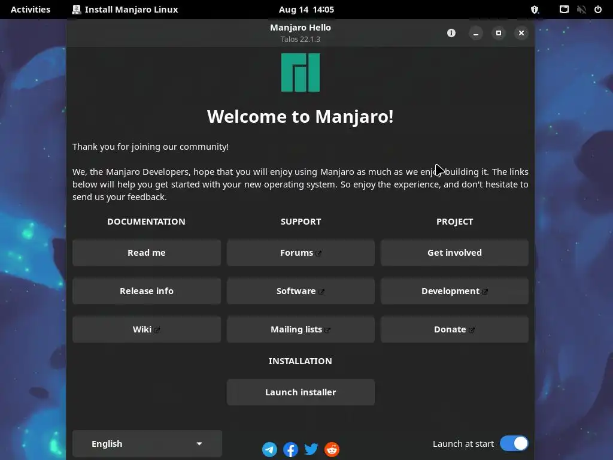
Task: Click the Thank you for joining text
Action: 150,147
